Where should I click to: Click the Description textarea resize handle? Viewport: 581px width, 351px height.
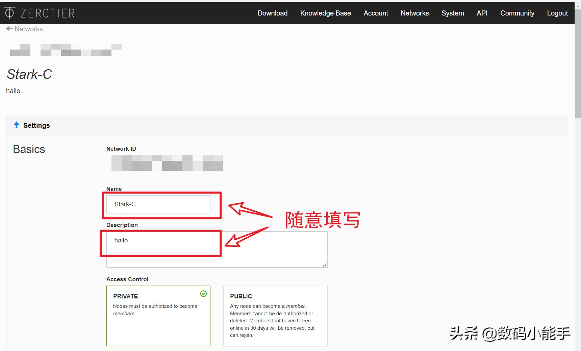pyautogui.click(x=324, y=265)
